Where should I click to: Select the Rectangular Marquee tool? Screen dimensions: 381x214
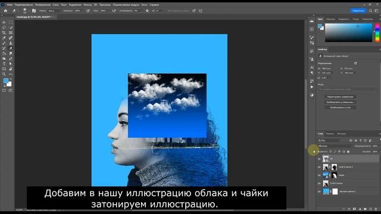click(11, 23)
